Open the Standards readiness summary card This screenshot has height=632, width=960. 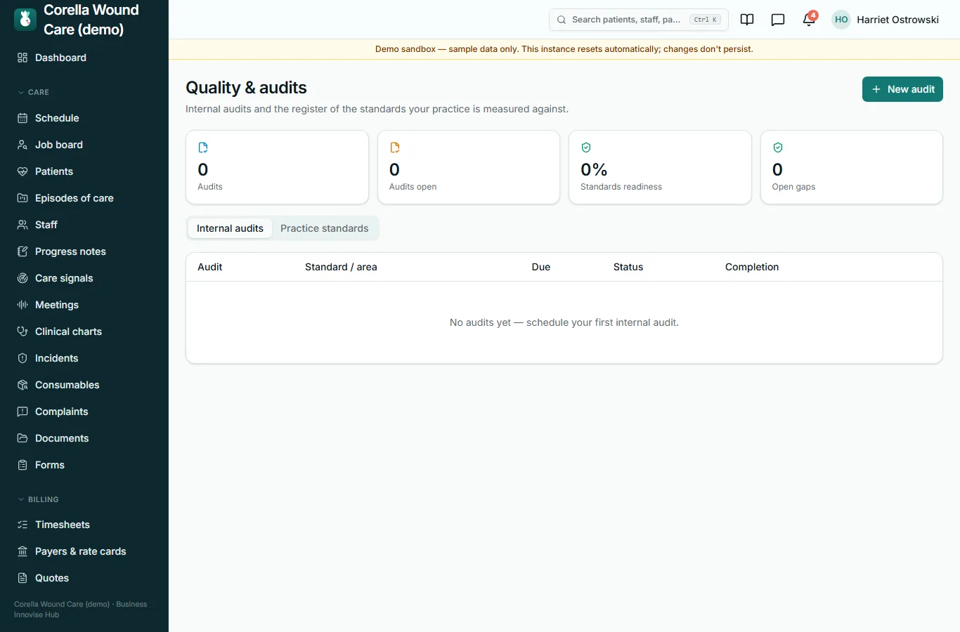(x=660, y=167)
